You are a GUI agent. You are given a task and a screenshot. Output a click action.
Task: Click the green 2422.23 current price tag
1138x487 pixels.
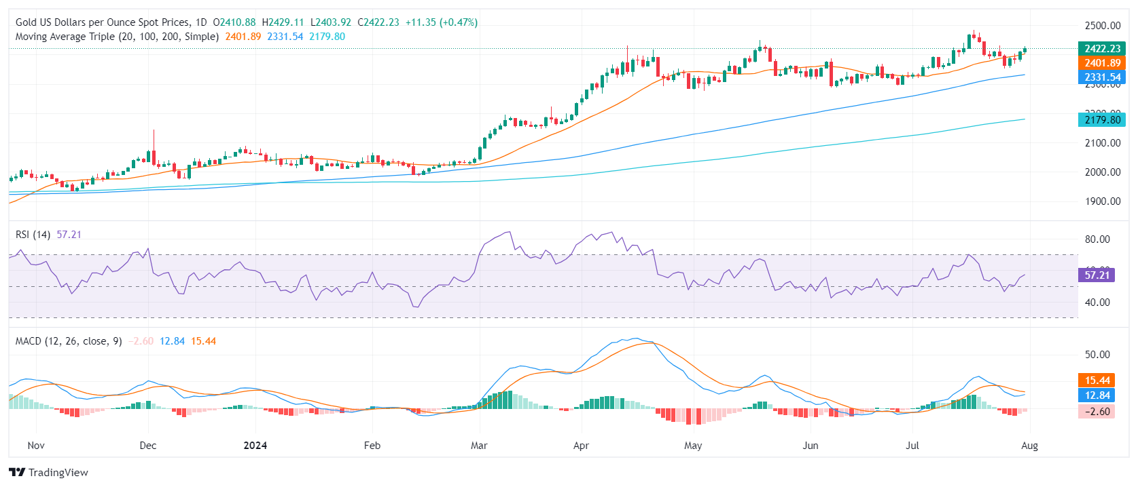tap(1101, 49)
